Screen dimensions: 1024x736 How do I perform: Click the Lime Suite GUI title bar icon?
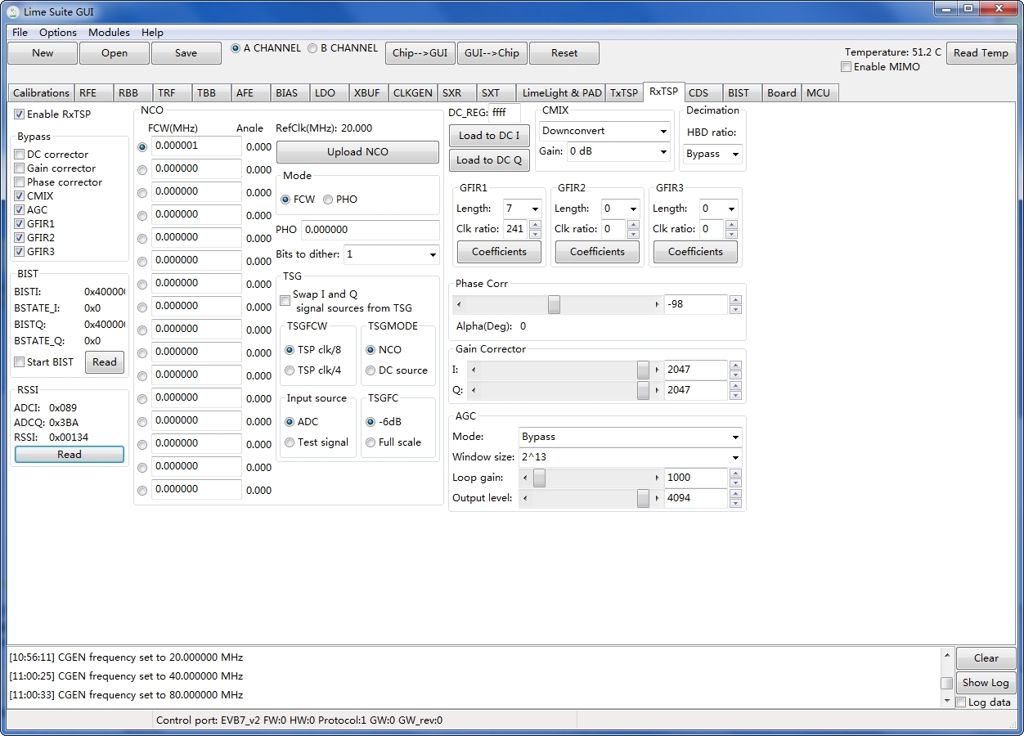(13, 11)
